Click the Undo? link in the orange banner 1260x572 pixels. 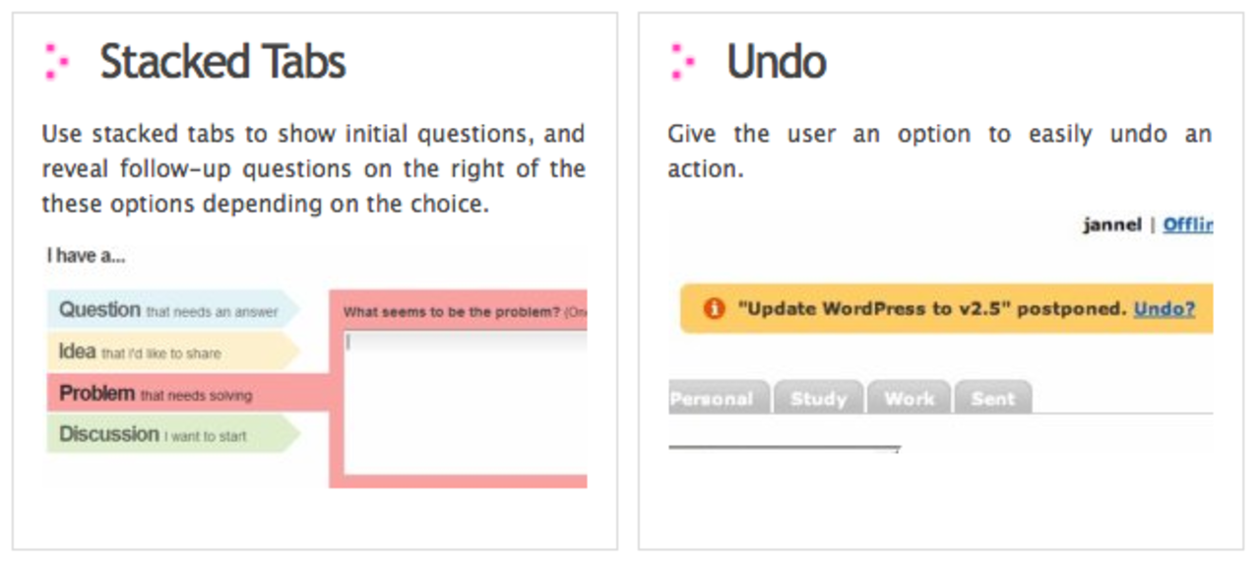(1165, 307)
